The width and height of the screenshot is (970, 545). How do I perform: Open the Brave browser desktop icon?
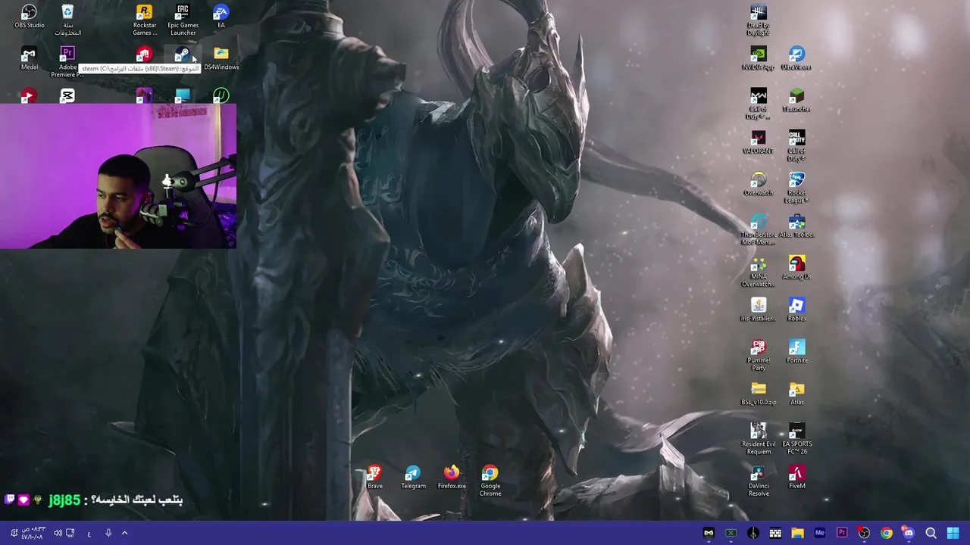pos(374,477)
